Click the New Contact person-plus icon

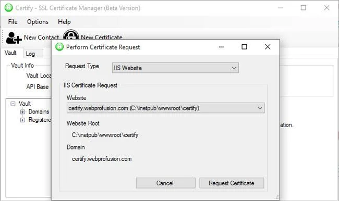click(14, 37)
